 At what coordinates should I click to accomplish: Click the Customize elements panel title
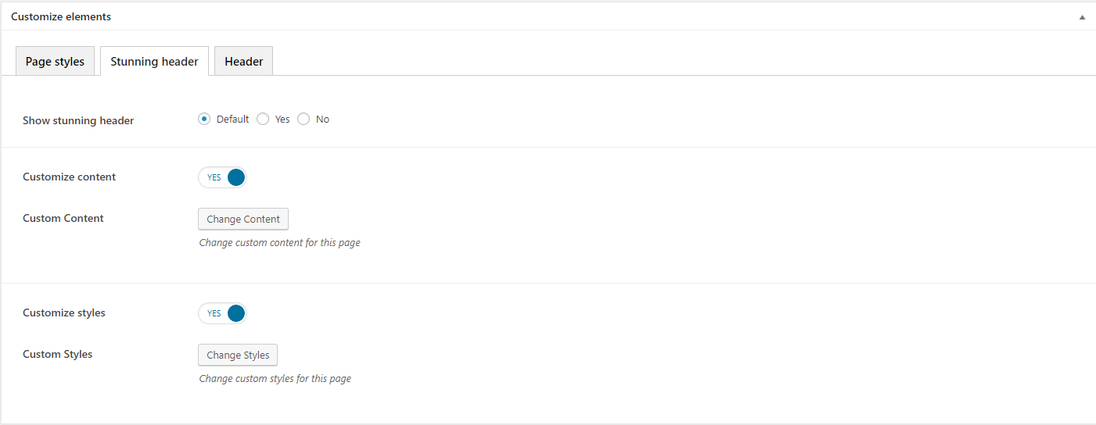pos(61,16)
